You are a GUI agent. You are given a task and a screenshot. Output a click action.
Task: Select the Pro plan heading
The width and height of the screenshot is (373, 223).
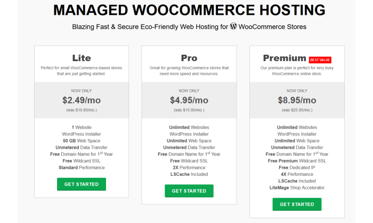coord(189,58)
